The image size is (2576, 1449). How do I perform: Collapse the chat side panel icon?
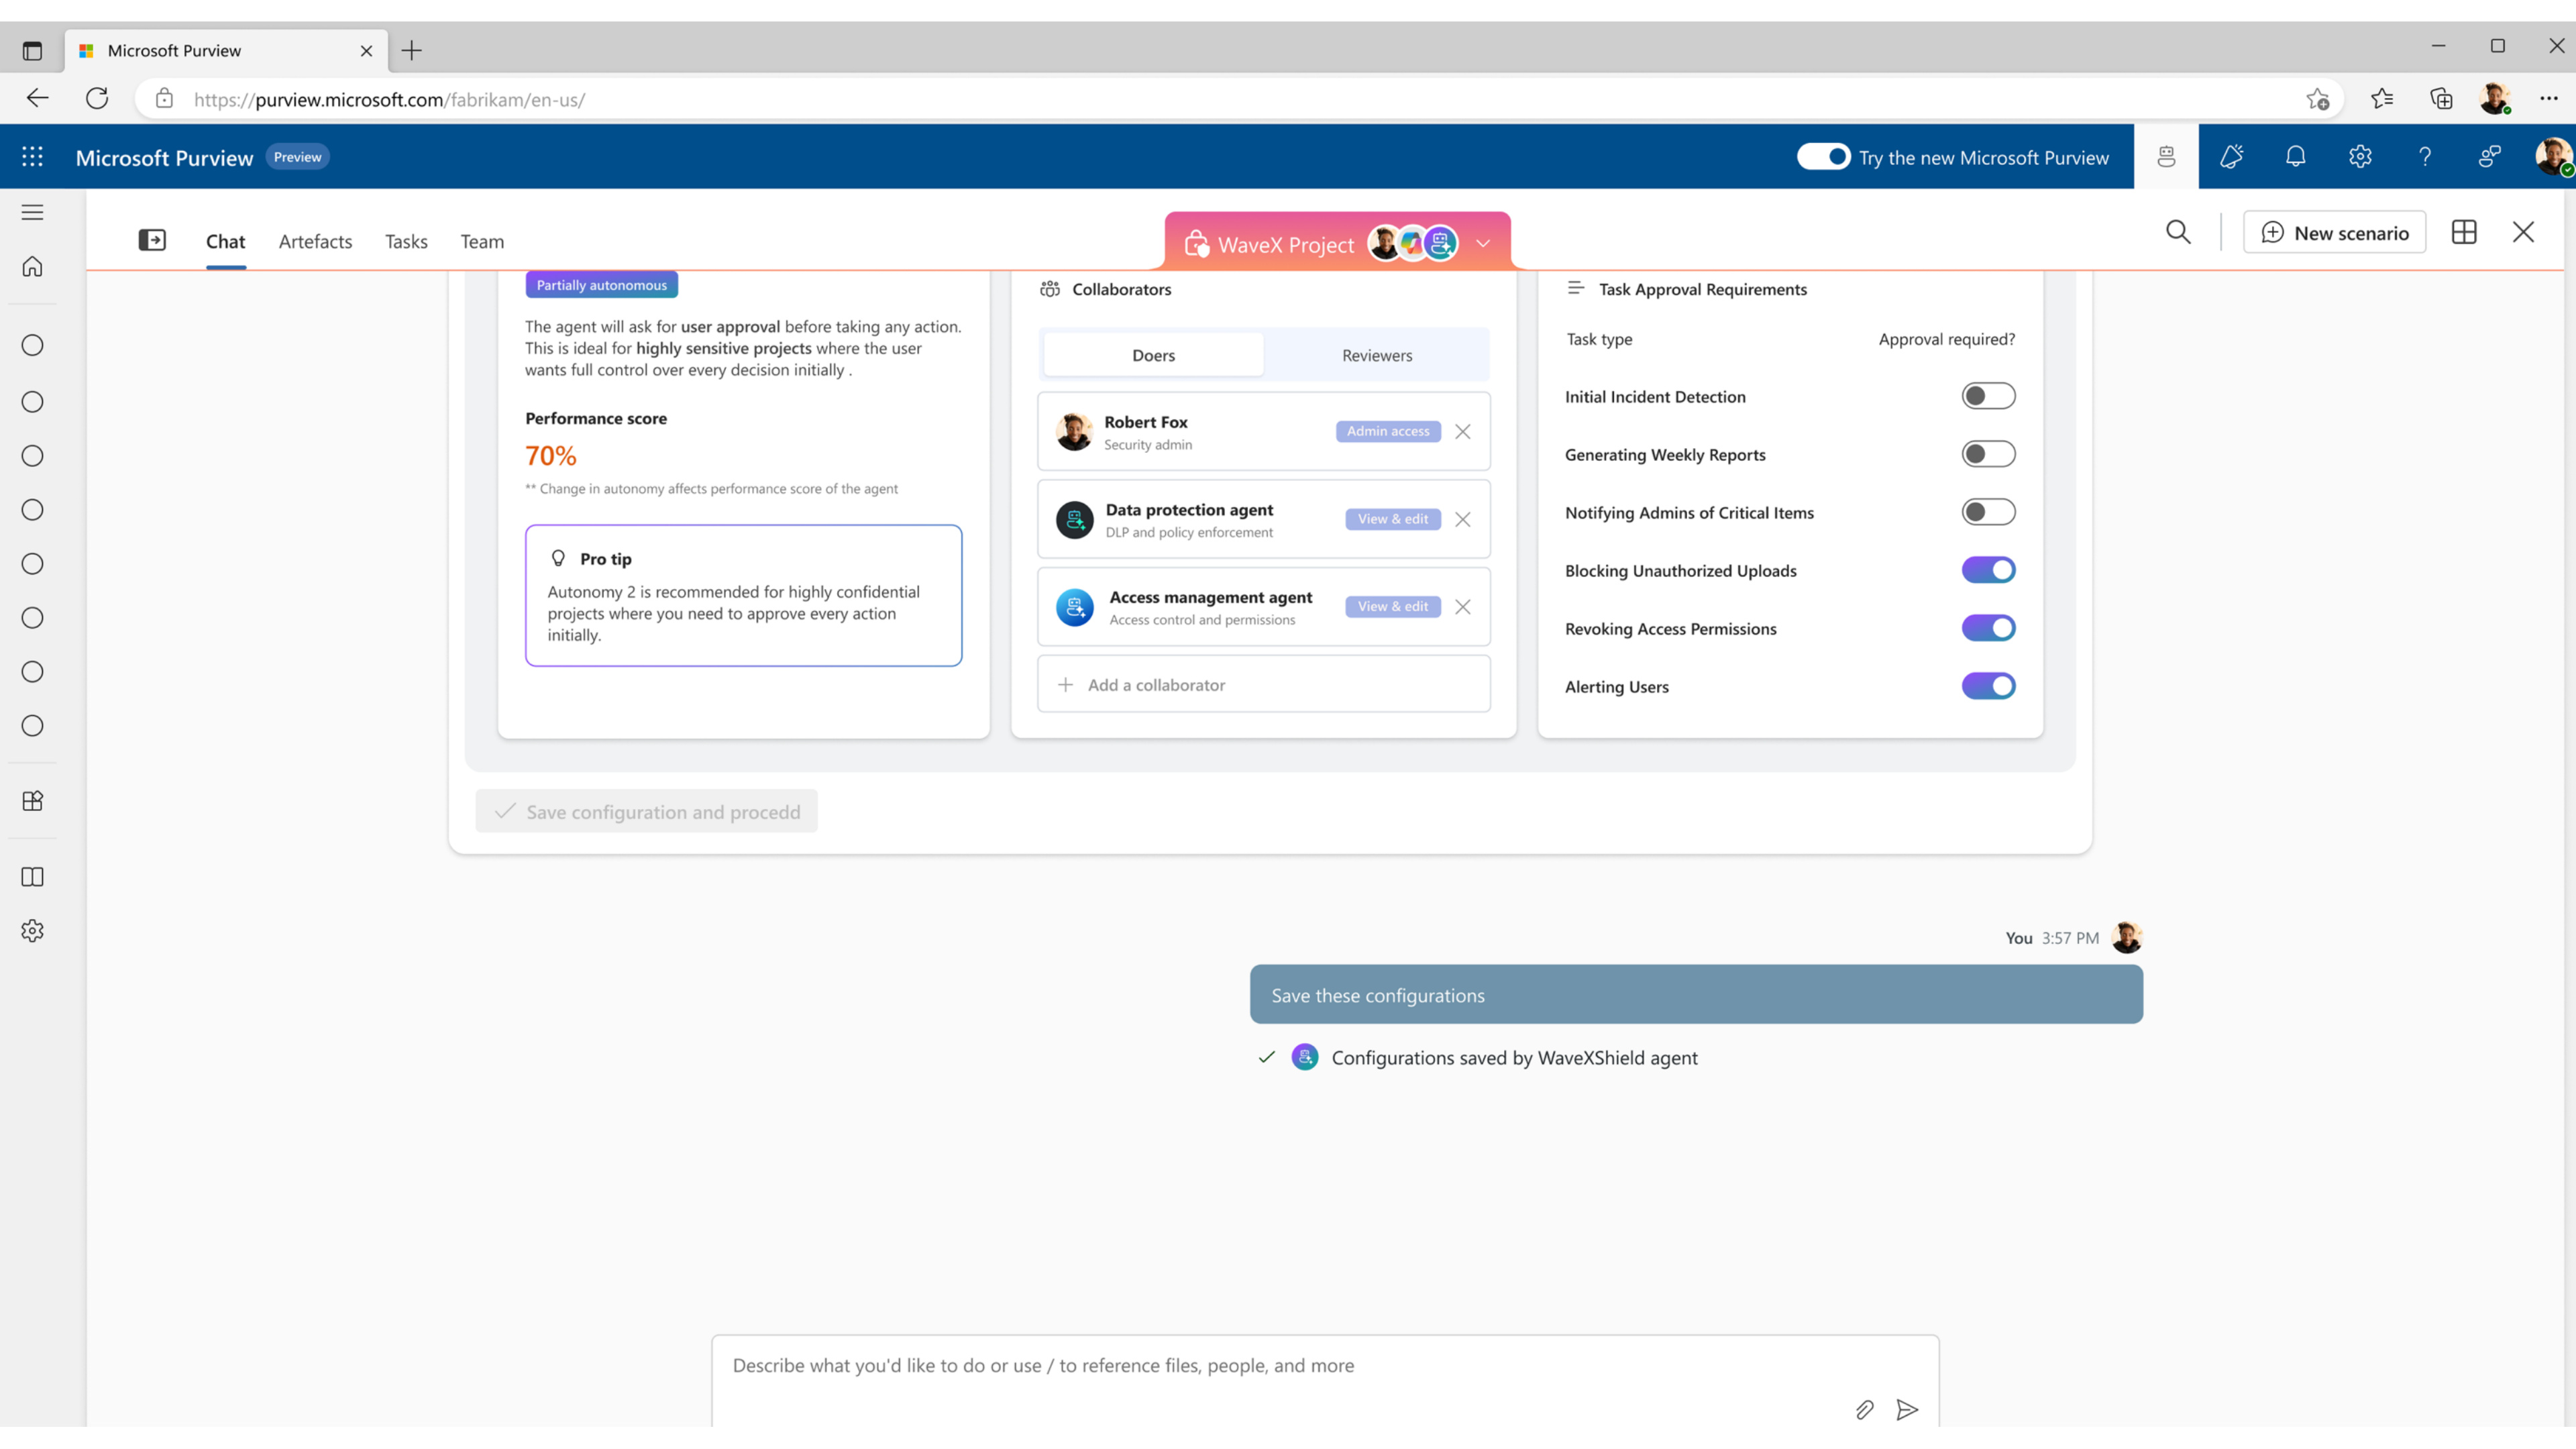tap(152, 240)
